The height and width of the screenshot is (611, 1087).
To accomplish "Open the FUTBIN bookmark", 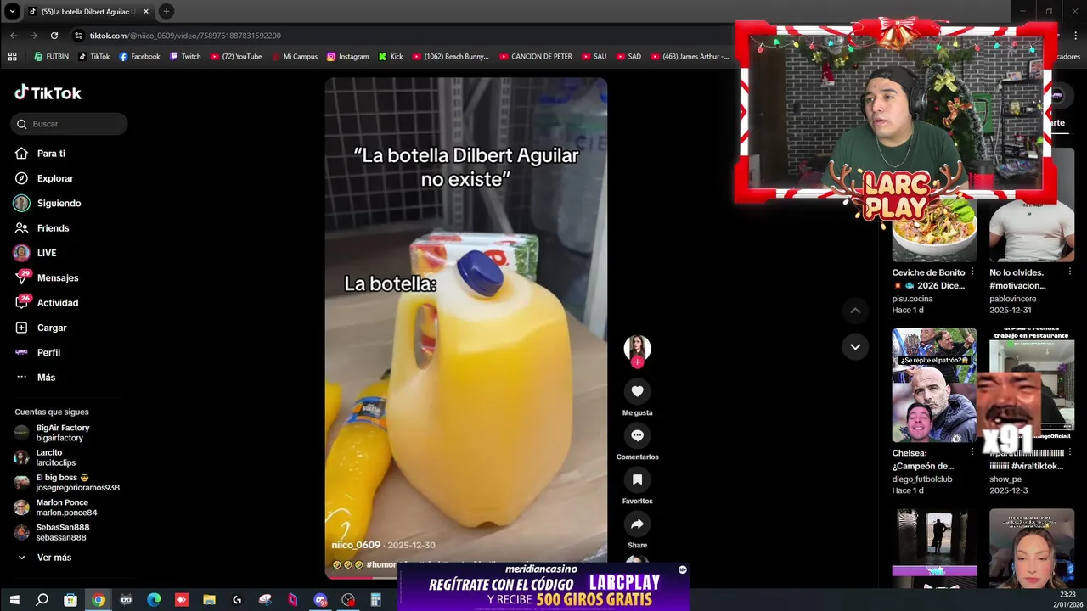I will click(51, 57).
